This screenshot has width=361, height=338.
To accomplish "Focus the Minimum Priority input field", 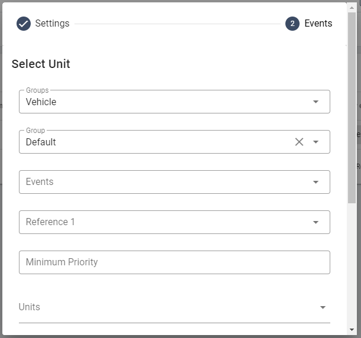I will point(174,262).
